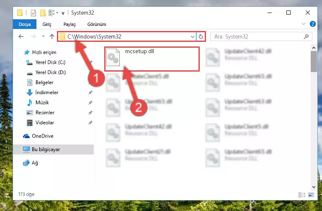Maximize the System32 window
The height and width of the screenshot is (211, 322).
(x=289, y=13)
